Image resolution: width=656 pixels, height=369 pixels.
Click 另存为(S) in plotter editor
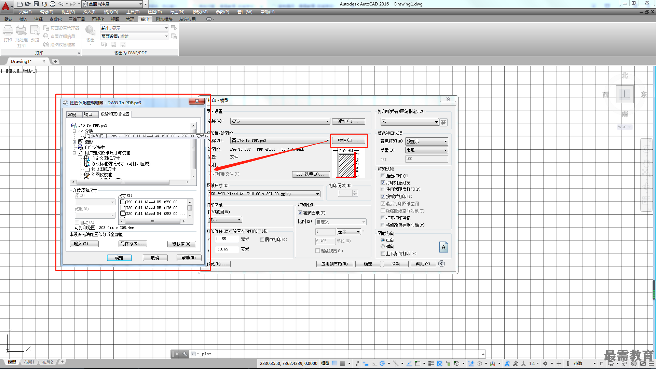coord(133,244)
